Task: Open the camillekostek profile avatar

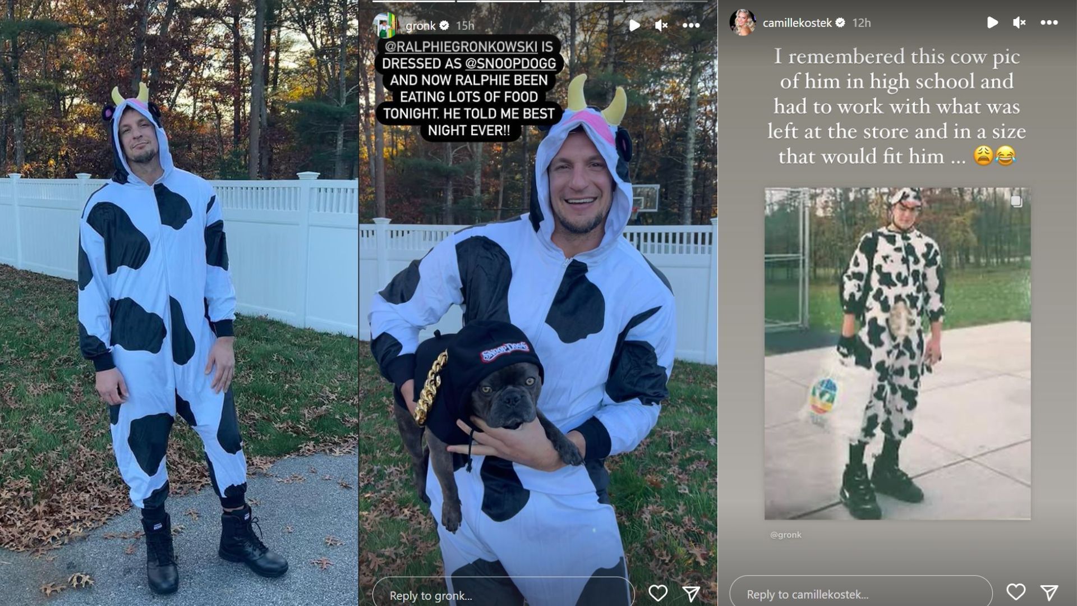Action: pyautogui.click(x=743, y=22)
